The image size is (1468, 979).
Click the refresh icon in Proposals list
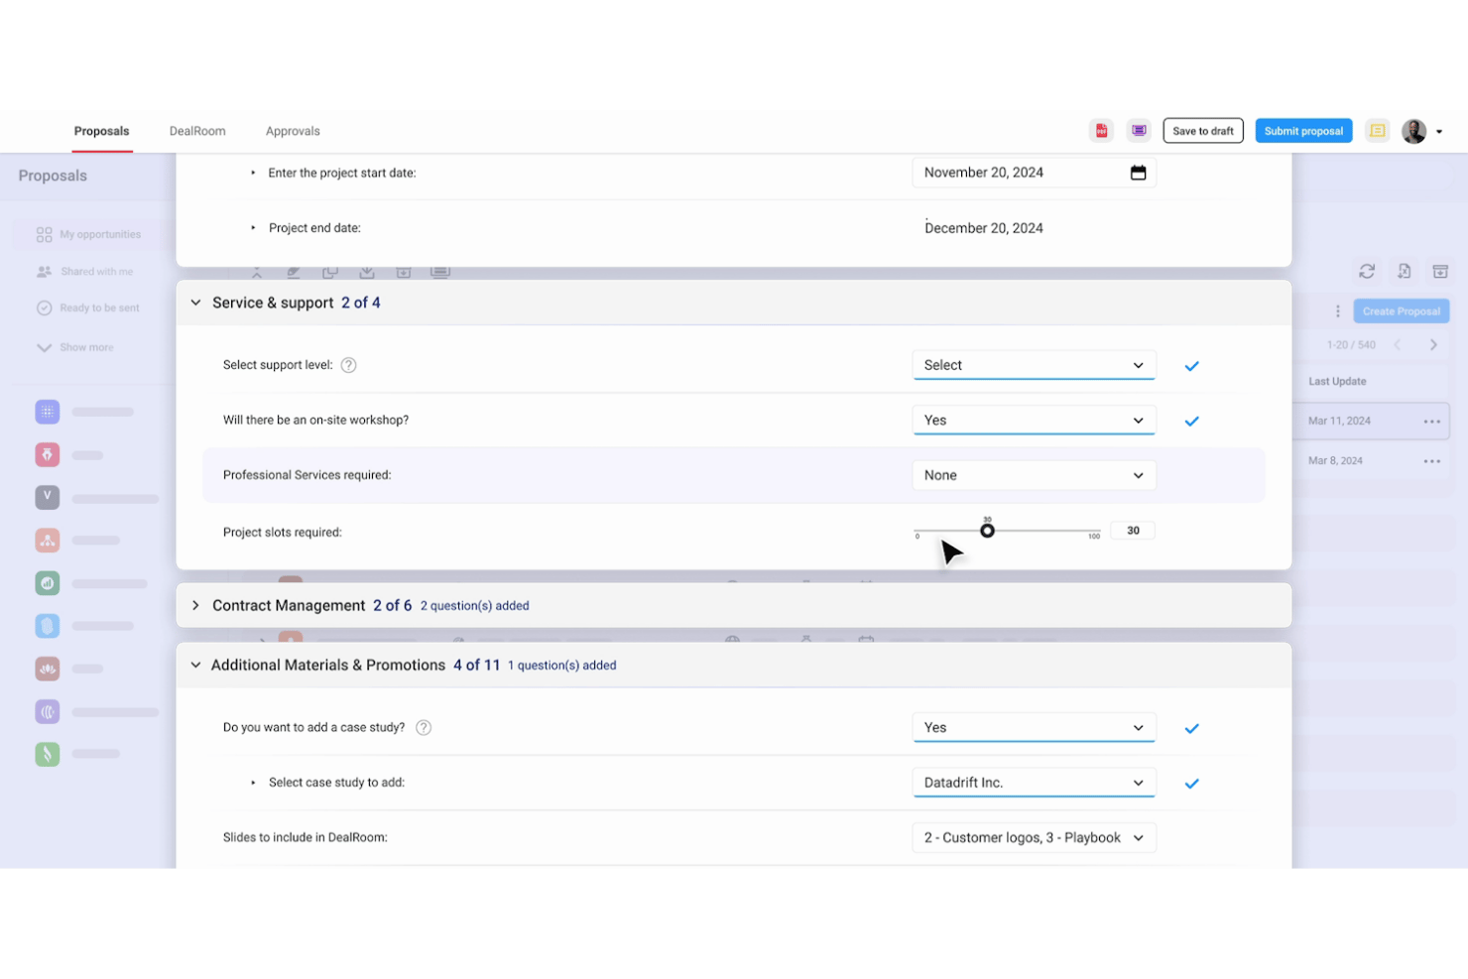point(1367,271)
